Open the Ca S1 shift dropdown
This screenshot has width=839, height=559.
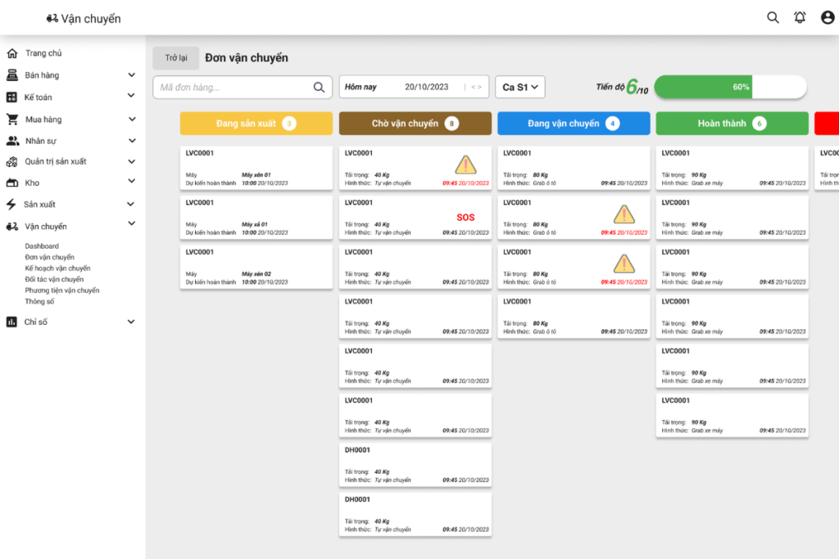pos(519,87)
